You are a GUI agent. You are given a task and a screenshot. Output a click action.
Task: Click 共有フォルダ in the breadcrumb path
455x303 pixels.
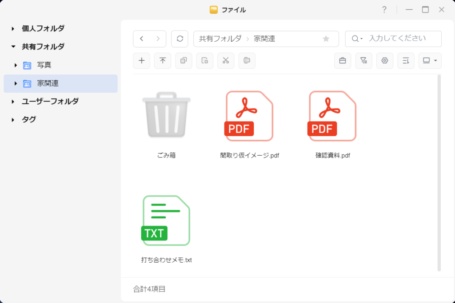[220, 39]
